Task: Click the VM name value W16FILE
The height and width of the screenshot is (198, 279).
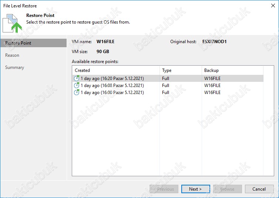Action: (105, 42)
